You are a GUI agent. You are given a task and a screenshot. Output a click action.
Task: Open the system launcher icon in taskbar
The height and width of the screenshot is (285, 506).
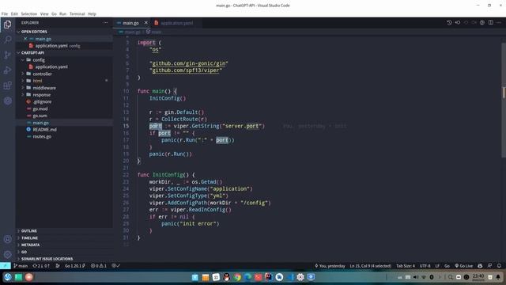click(x=8, y=277)
